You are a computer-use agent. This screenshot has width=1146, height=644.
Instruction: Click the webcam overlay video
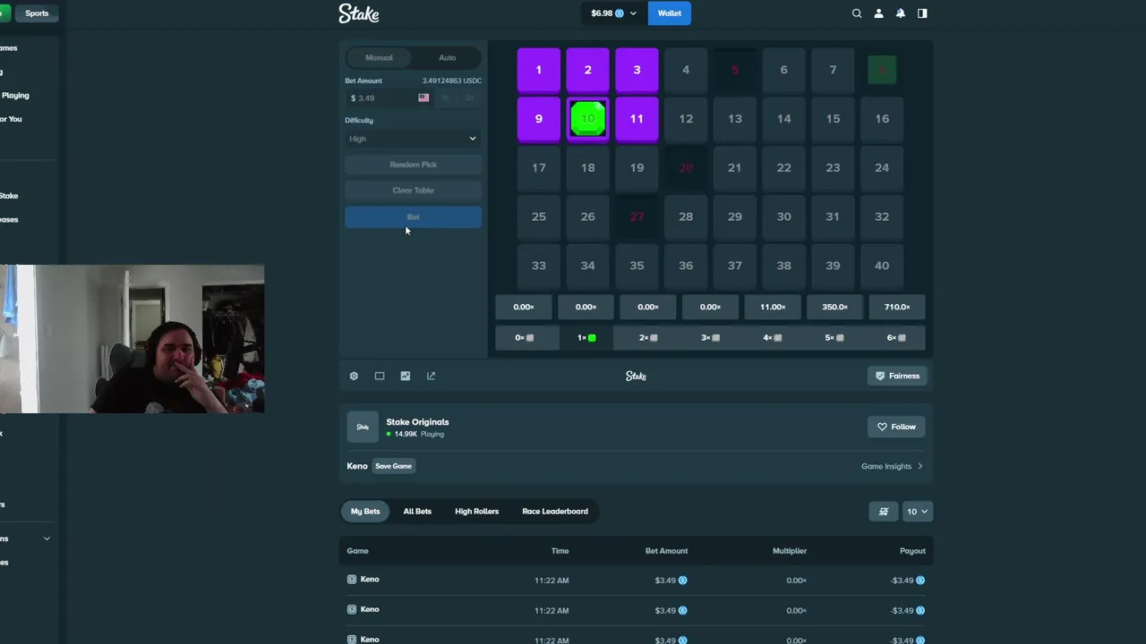(133, 339)
